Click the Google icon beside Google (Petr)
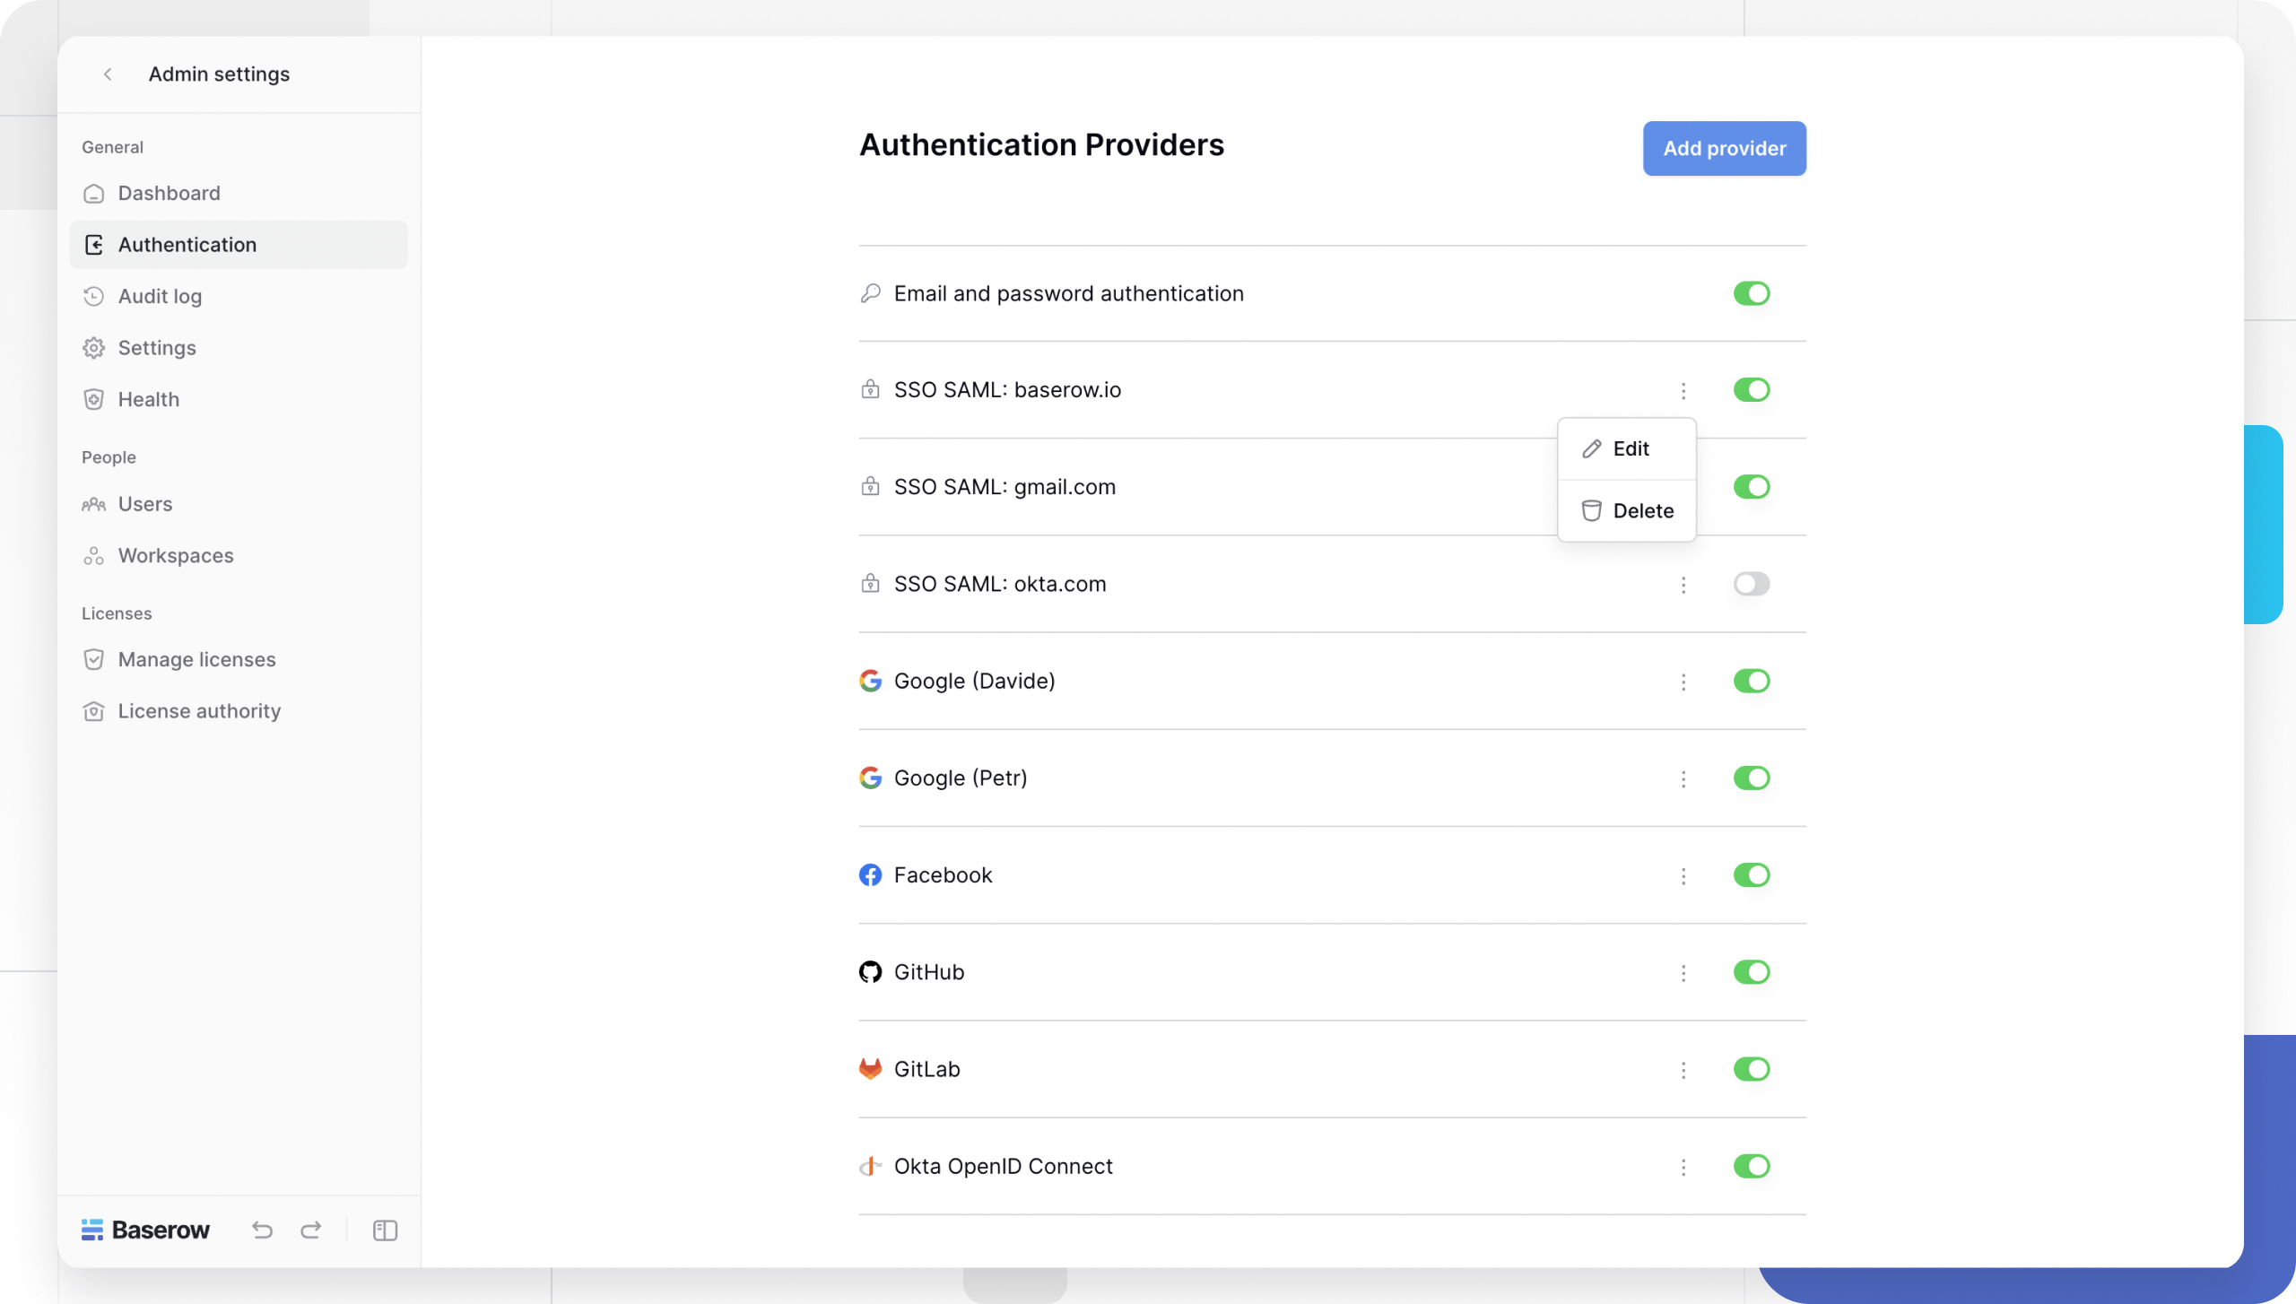Image resolution: width=2296 pixels, height=1304 pixels. pos(871,778)
